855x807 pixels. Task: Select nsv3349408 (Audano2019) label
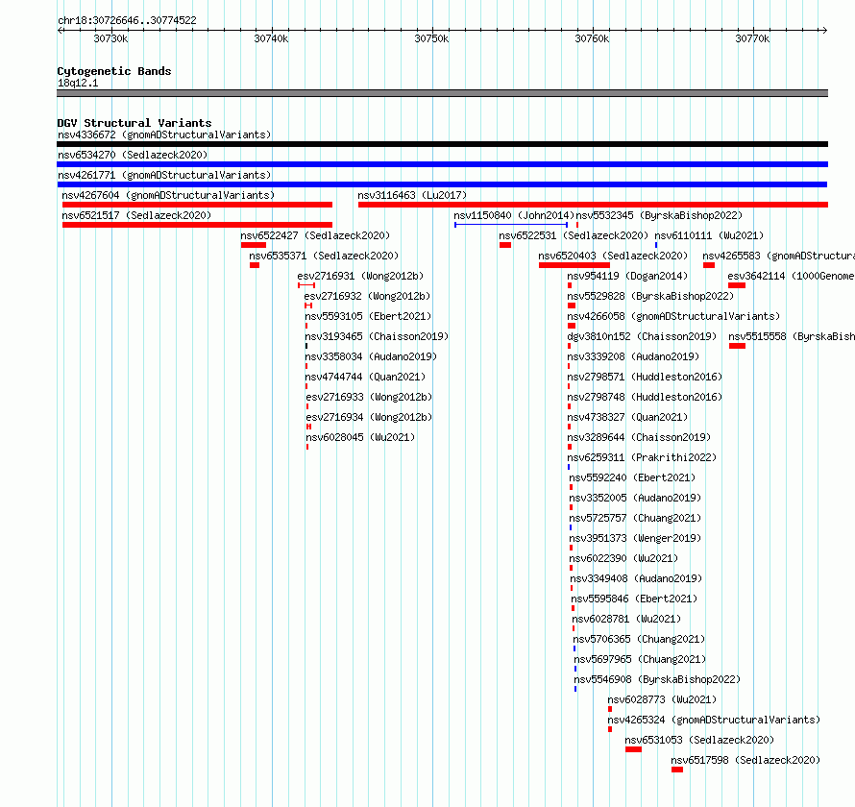pyautogui.click(x=636, y=578)
